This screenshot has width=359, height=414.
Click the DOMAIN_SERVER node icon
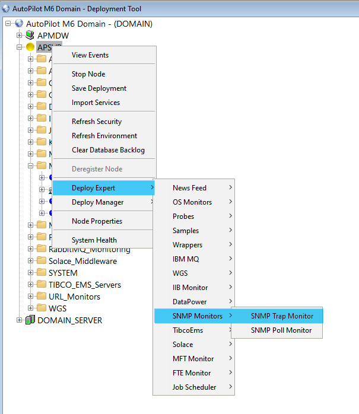pos(30,320)
